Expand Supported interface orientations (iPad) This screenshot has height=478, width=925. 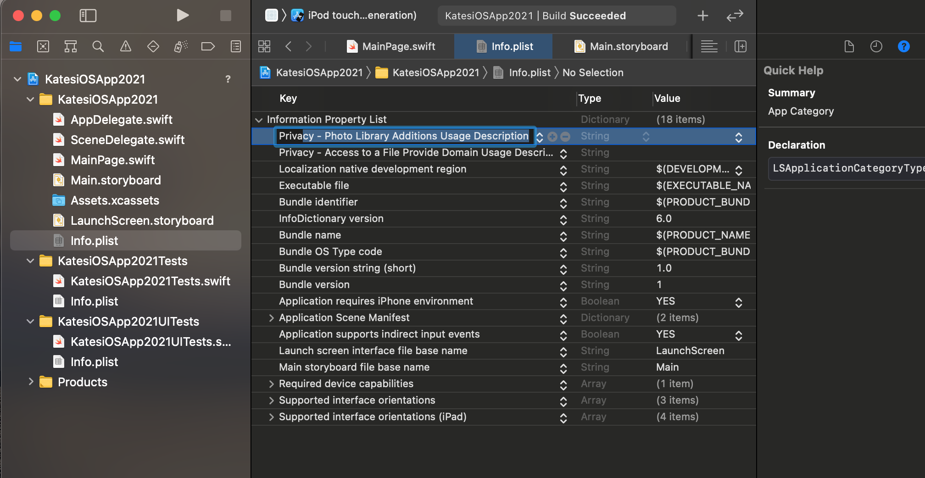[x=271, y=417]
